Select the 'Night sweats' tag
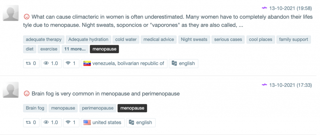 tap(194, 39)
